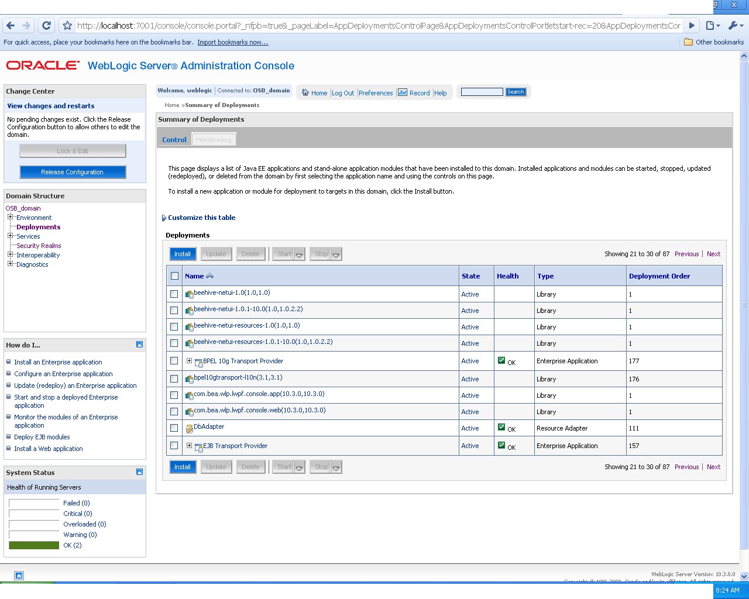Switch to the Monitoring tab
749x599 pixels.
(x=214, y=140)
